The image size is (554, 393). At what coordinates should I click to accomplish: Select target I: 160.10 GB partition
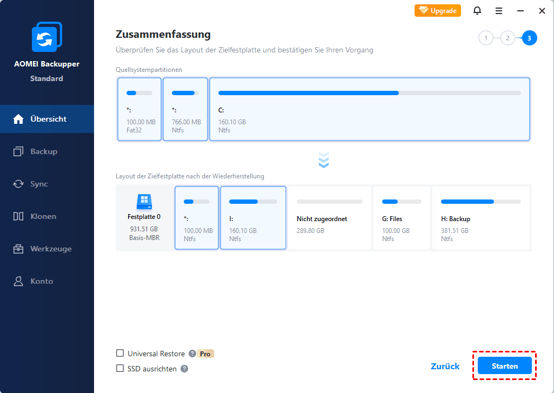point(253,218)
